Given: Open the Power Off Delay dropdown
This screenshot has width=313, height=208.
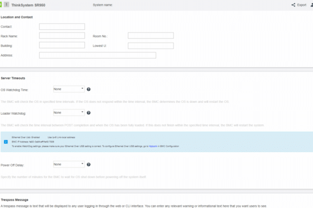Looking at the screenshot, I should (x=69, y=164).
